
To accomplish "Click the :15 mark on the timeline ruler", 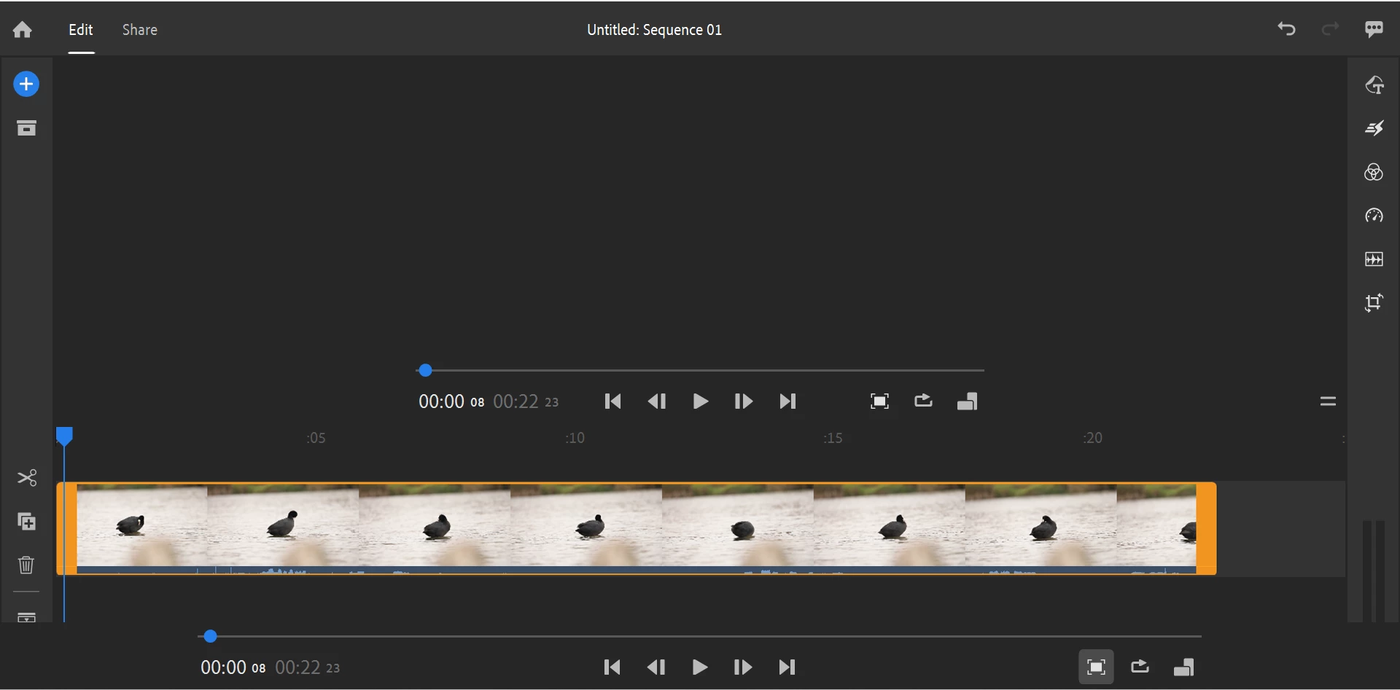I will (833, 438).
